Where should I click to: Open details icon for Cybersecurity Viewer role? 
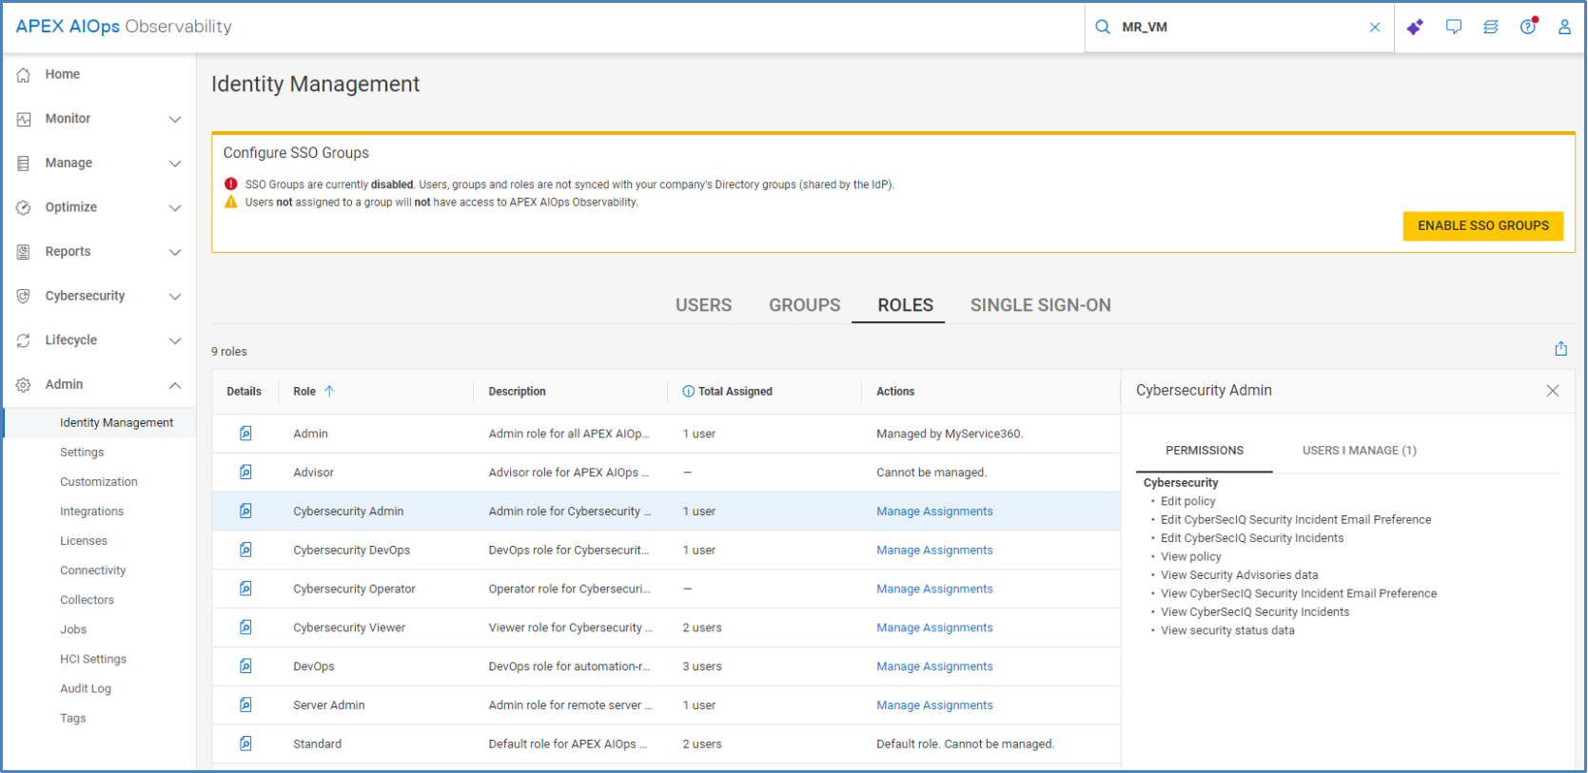click(x=245, y=628)
